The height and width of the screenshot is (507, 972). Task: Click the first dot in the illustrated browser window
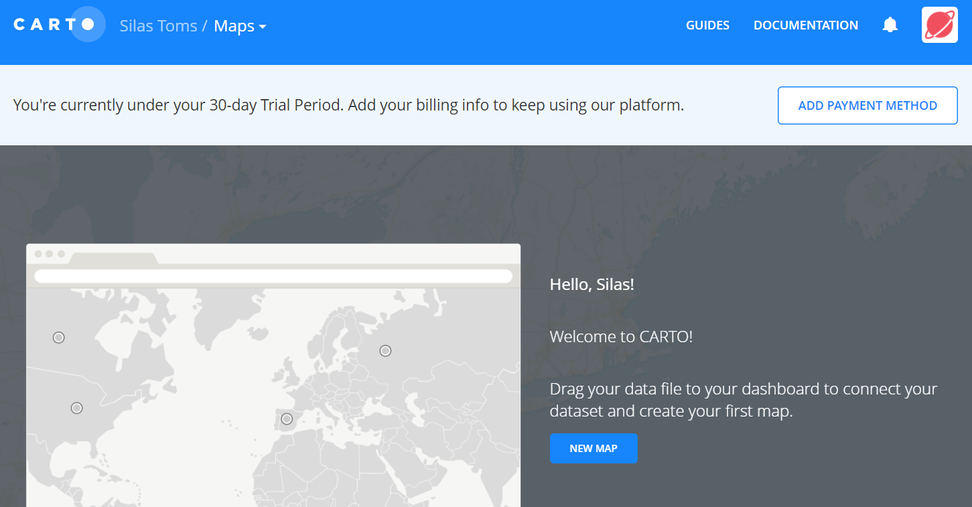point(38,254)
